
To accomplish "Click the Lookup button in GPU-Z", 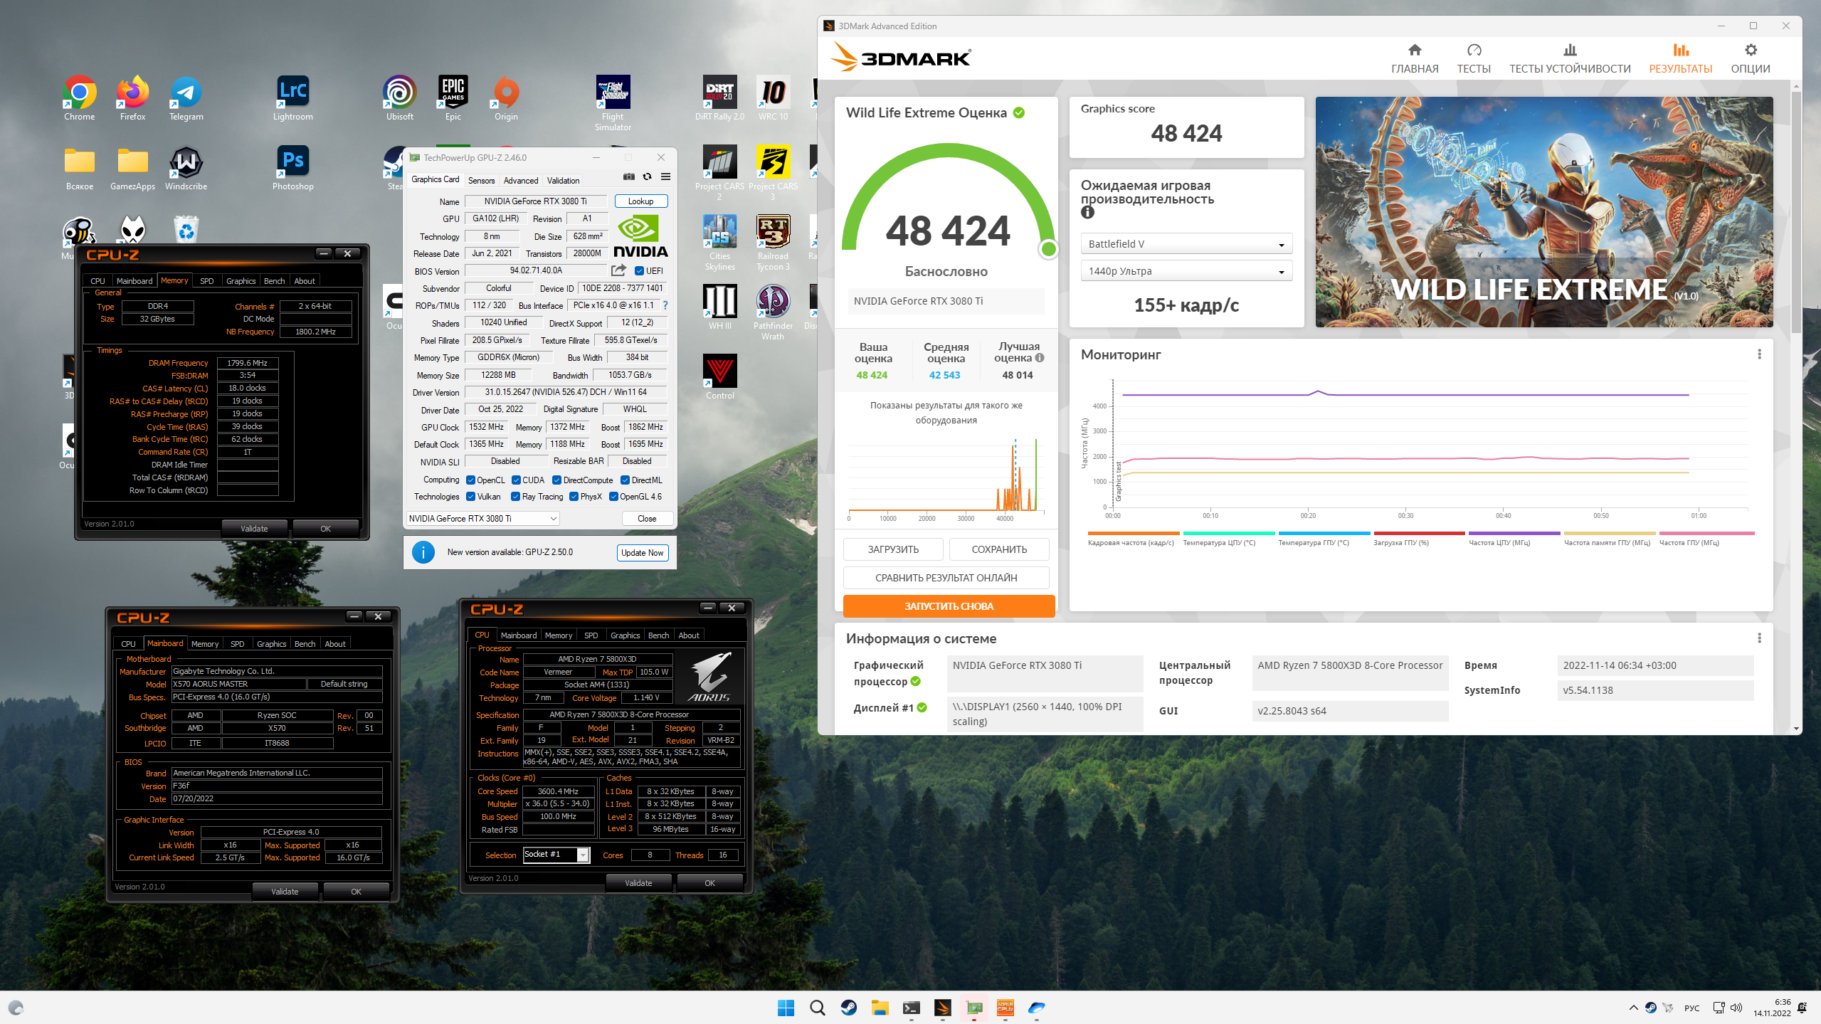I will point(640,201).
